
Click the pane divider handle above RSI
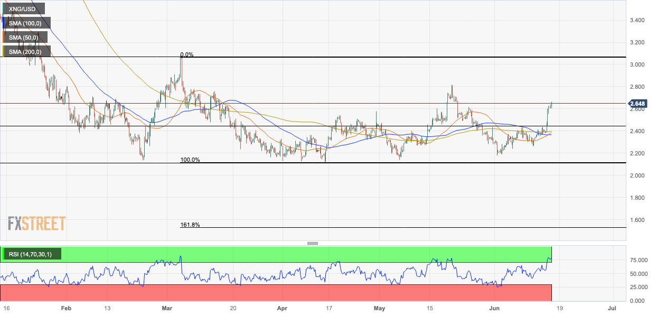(x=313, y=243)
